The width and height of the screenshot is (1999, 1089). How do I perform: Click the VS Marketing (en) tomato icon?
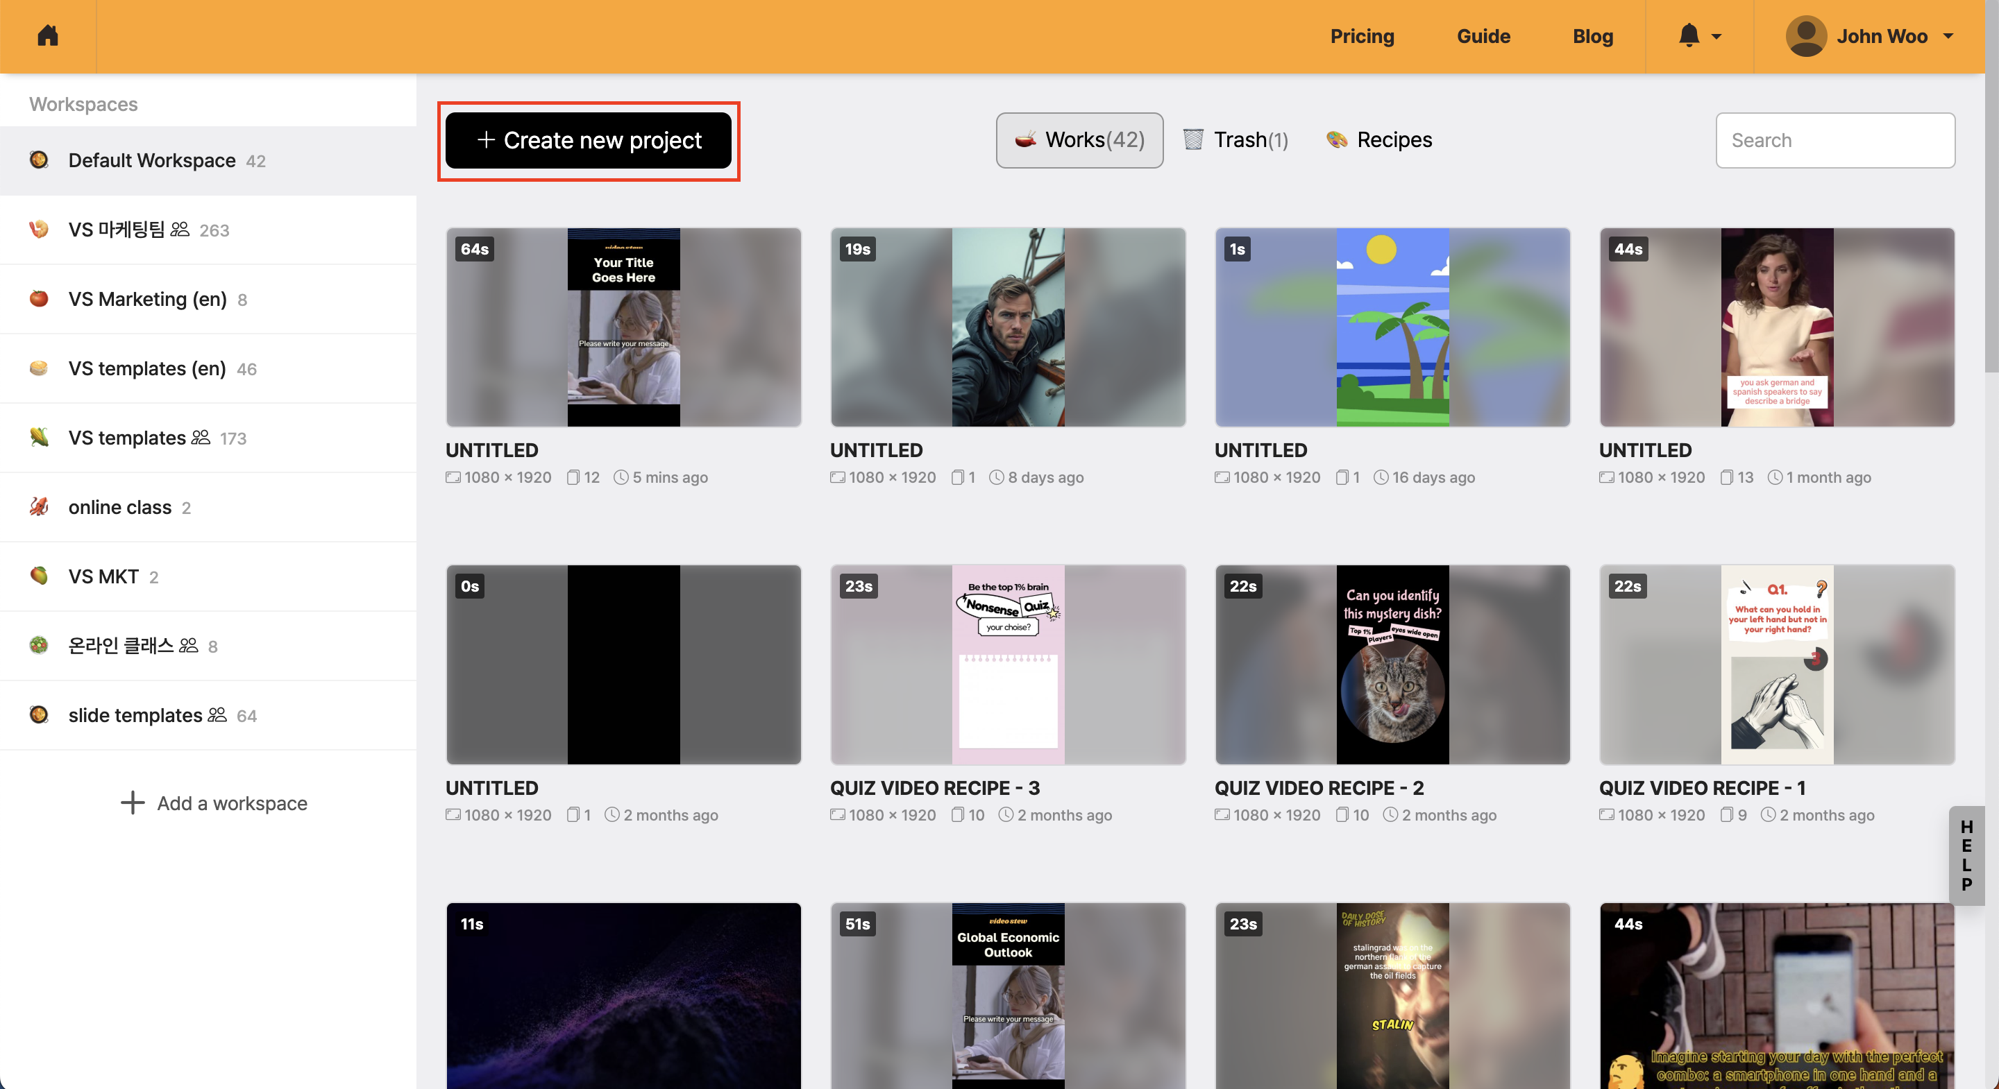click(39, 299)
